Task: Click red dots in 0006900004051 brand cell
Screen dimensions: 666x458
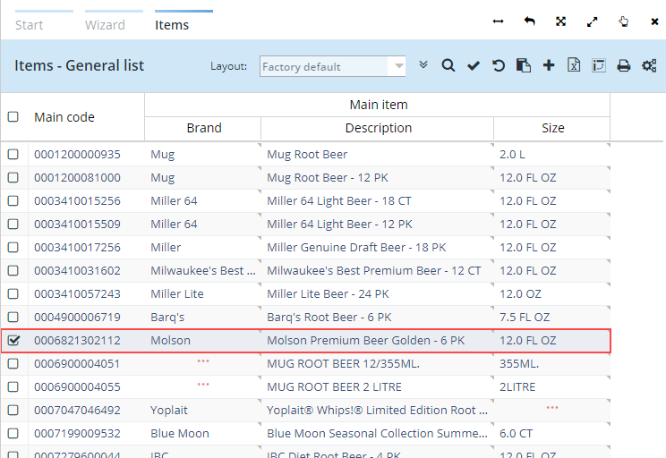Action: click(x=203, y=361)
